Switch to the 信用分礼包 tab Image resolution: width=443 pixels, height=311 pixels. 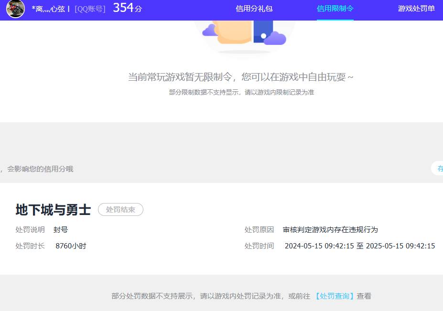(254, 9)
